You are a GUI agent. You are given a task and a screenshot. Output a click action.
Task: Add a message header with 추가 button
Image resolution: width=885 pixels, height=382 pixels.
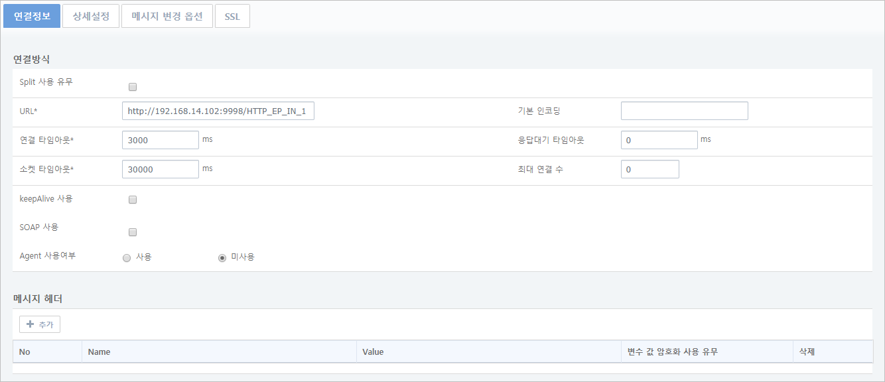40,324
